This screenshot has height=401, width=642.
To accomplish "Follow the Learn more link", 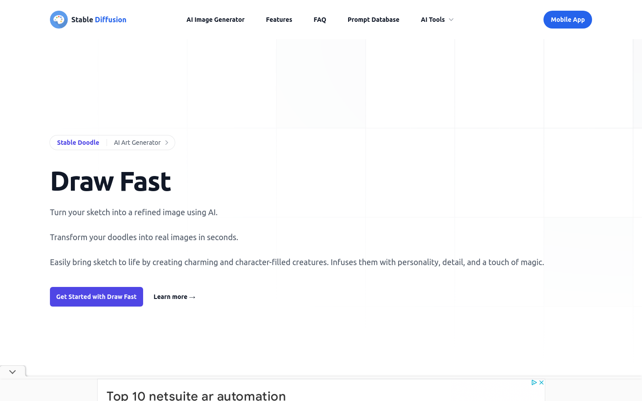I will (x=171, y=297).
